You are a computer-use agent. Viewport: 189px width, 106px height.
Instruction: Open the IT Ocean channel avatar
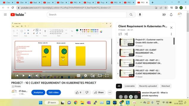pos(14,92)
